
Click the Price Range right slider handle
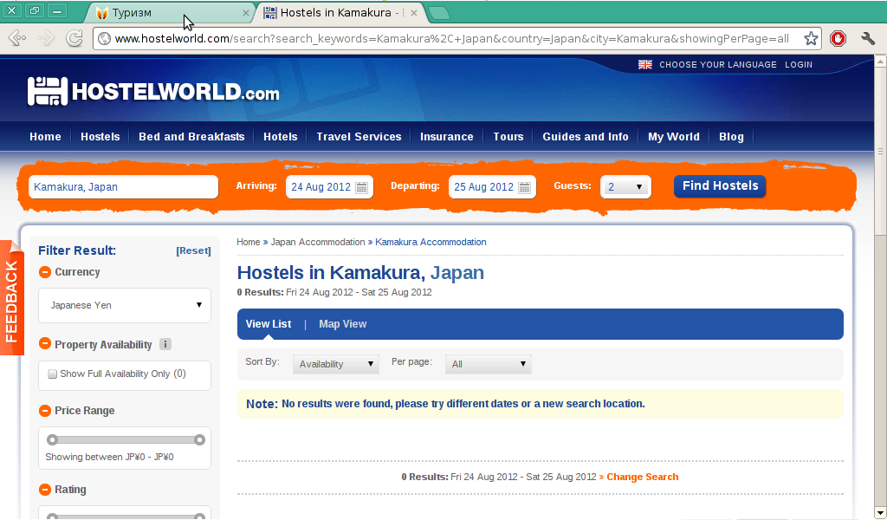(199, 439)
